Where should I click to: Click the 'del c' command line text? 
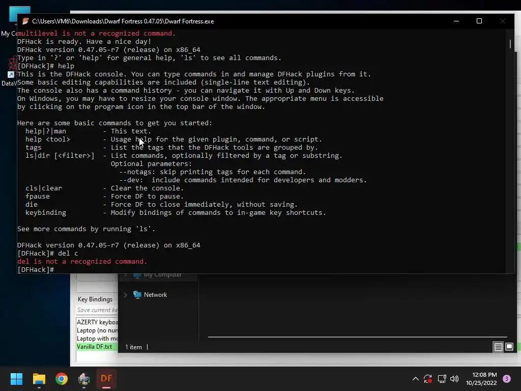(x=68, y=254)
